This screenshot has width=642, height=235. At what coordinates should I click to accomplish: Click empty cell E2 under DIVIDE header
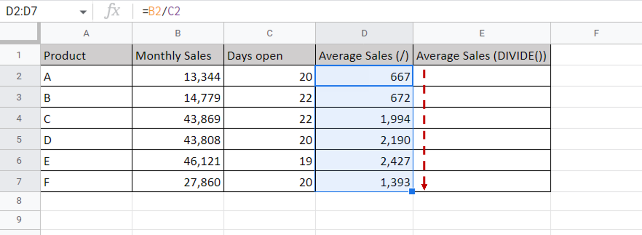click(x=482, y=76)
